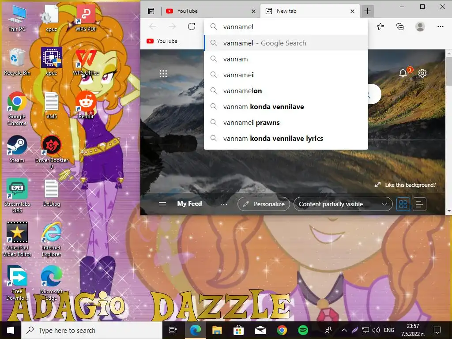Select the VM5 text file icon
This screenshot has height=339, width=452.
(52, 105)
